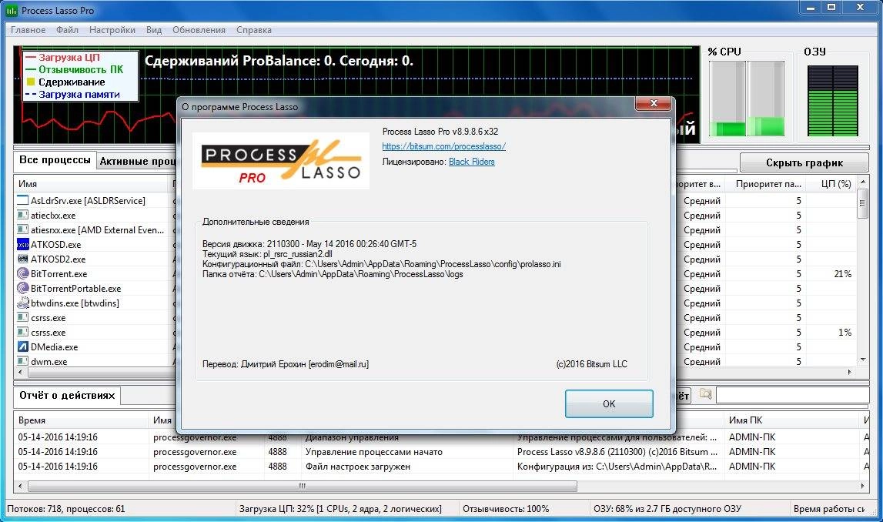Click the btwdins.exe process icon
The image size is (883, 522).
(x=22, y=303)
